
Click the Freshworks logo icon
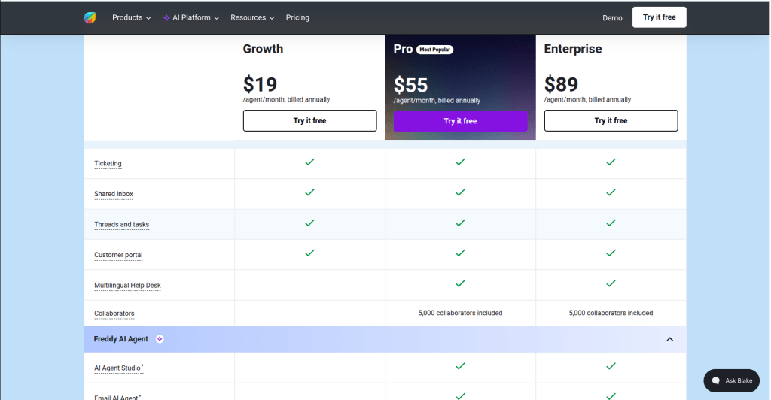click(x=90, y=17)
